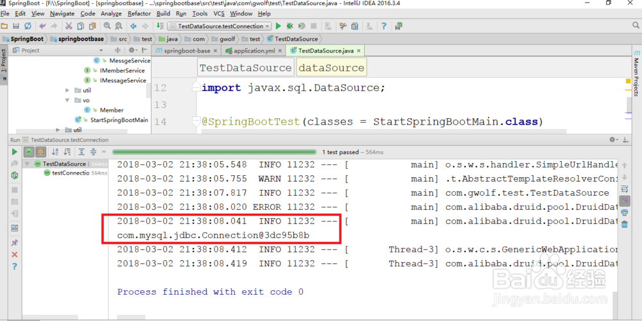Screen dimensions: 642x321
Task: Click springbootbase in the navigation bar
Action: (x=76, y=39)
